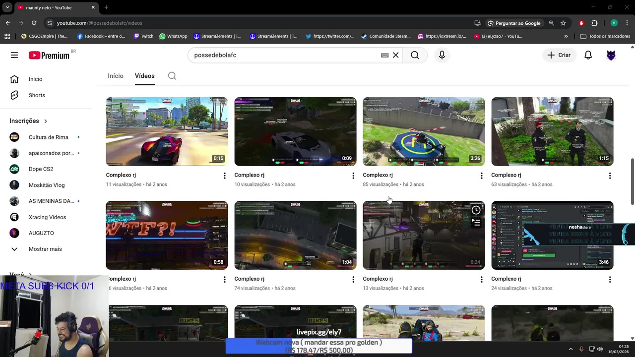Click the browser zoom magnifier icon
This screenshot has height=357, width=635.
(551, 23)
